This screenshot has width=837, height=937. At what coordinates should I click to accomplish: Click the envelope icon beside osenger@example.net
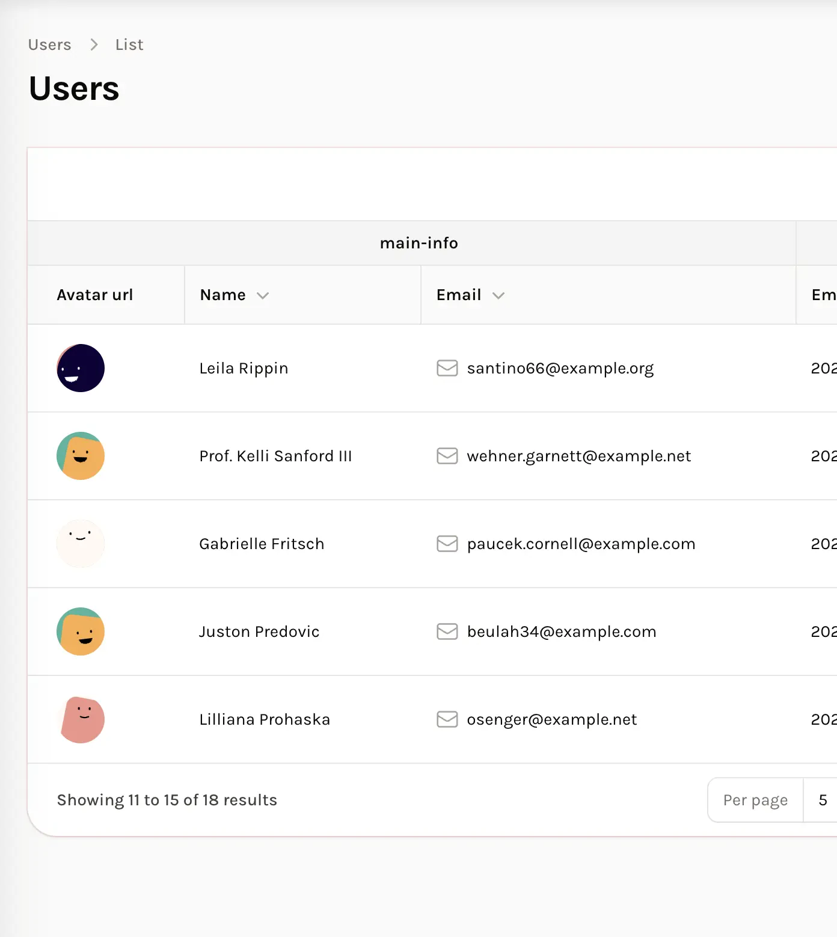click(447, 719)
